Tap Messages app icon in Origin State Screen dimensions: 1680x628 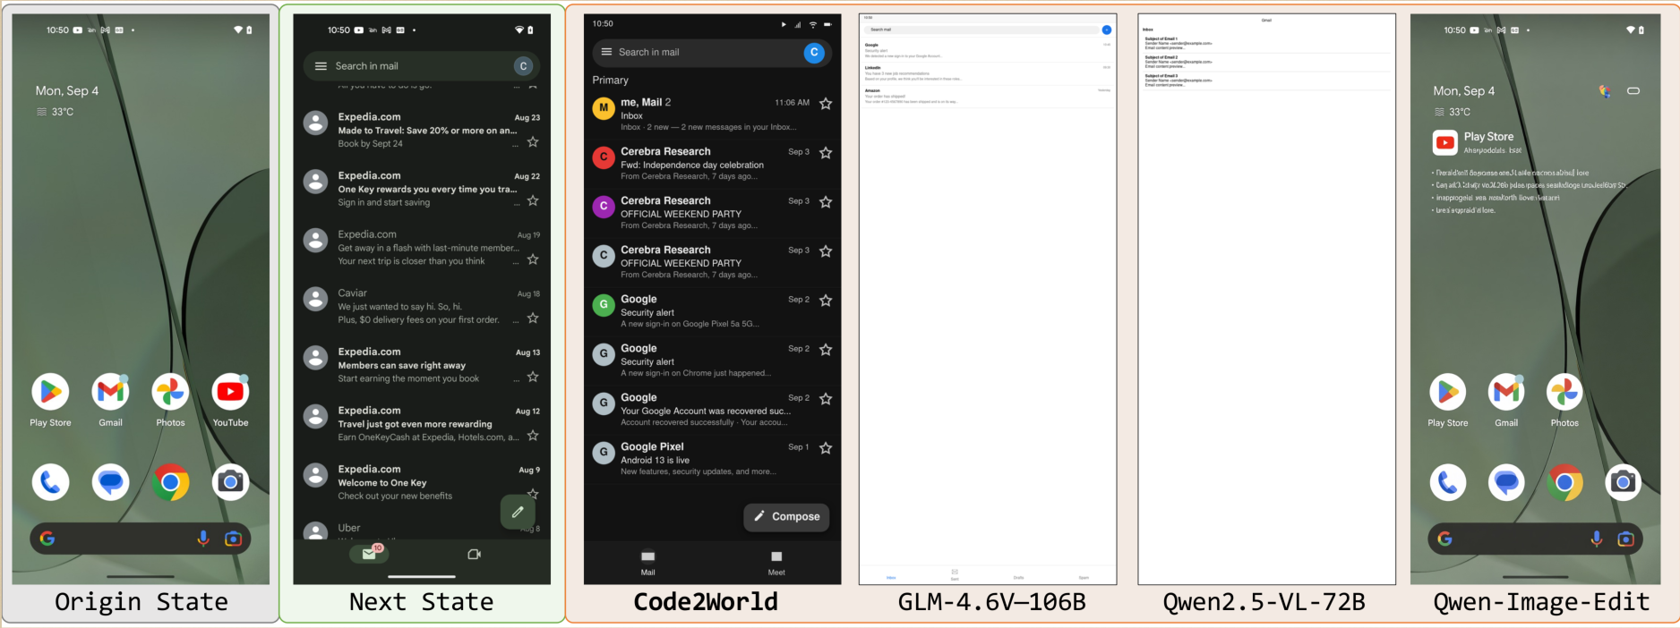tap(110, 483)
